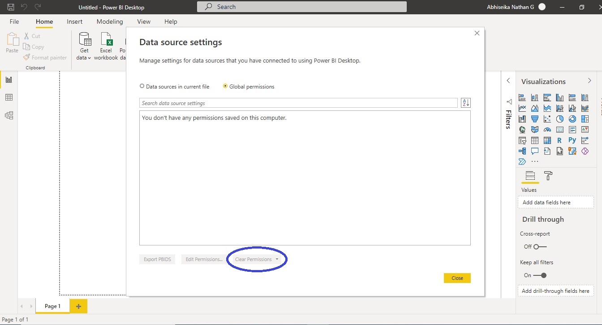Expand the Filters pane chevron

(x=508, y=80)
